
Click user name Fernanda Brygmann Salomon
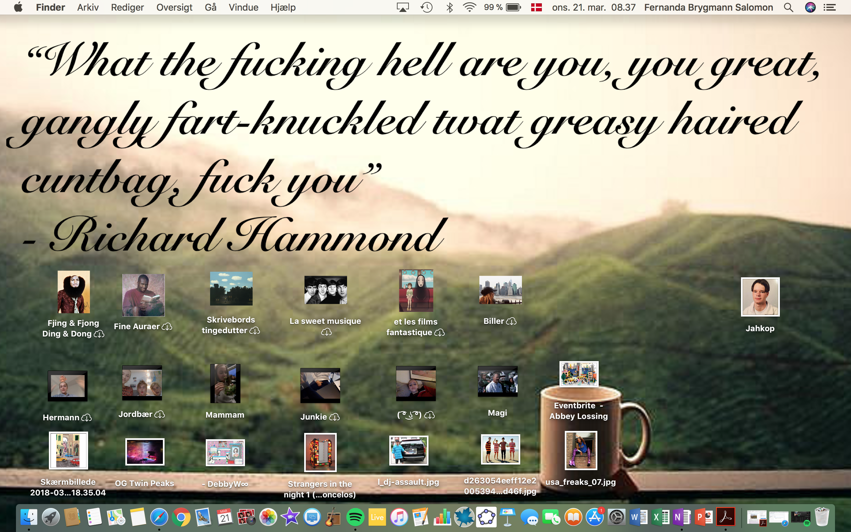point(708,7)
